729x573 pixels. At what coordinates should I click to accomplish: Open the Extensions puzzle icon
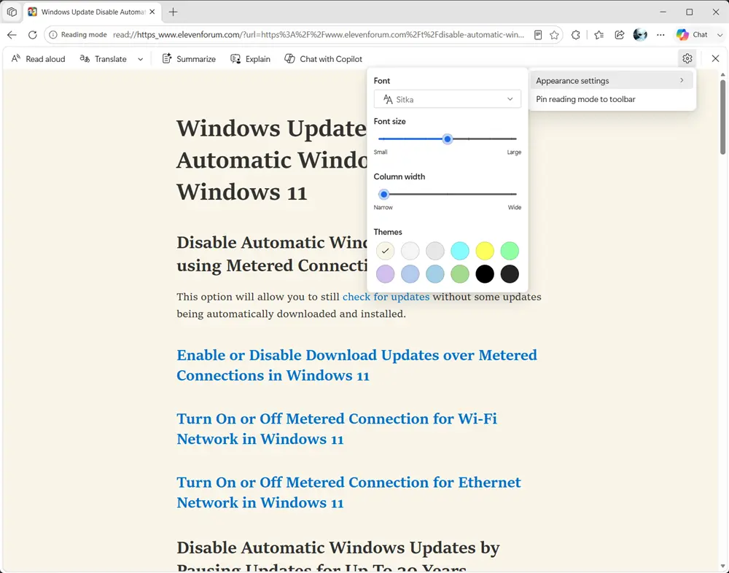pyautogui.click(x=576, y=35)
